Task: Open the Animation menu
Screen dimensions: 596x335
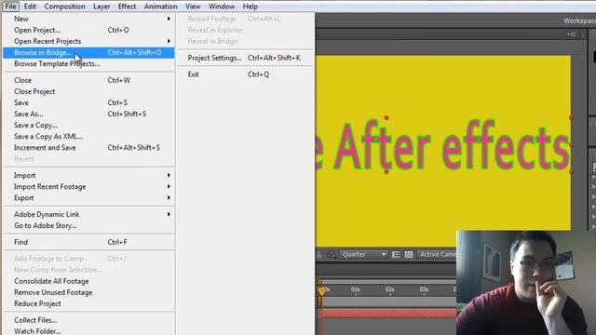Action: (160, 7)
